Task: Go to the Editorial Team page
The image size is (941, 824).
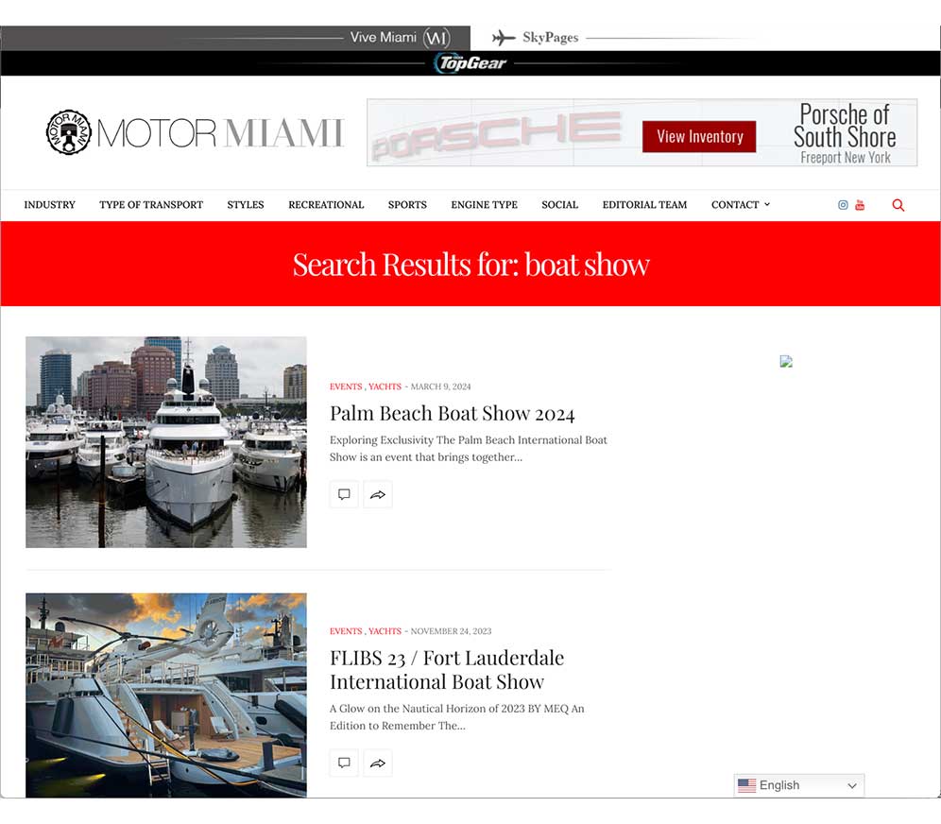Action: pos(644,205)
